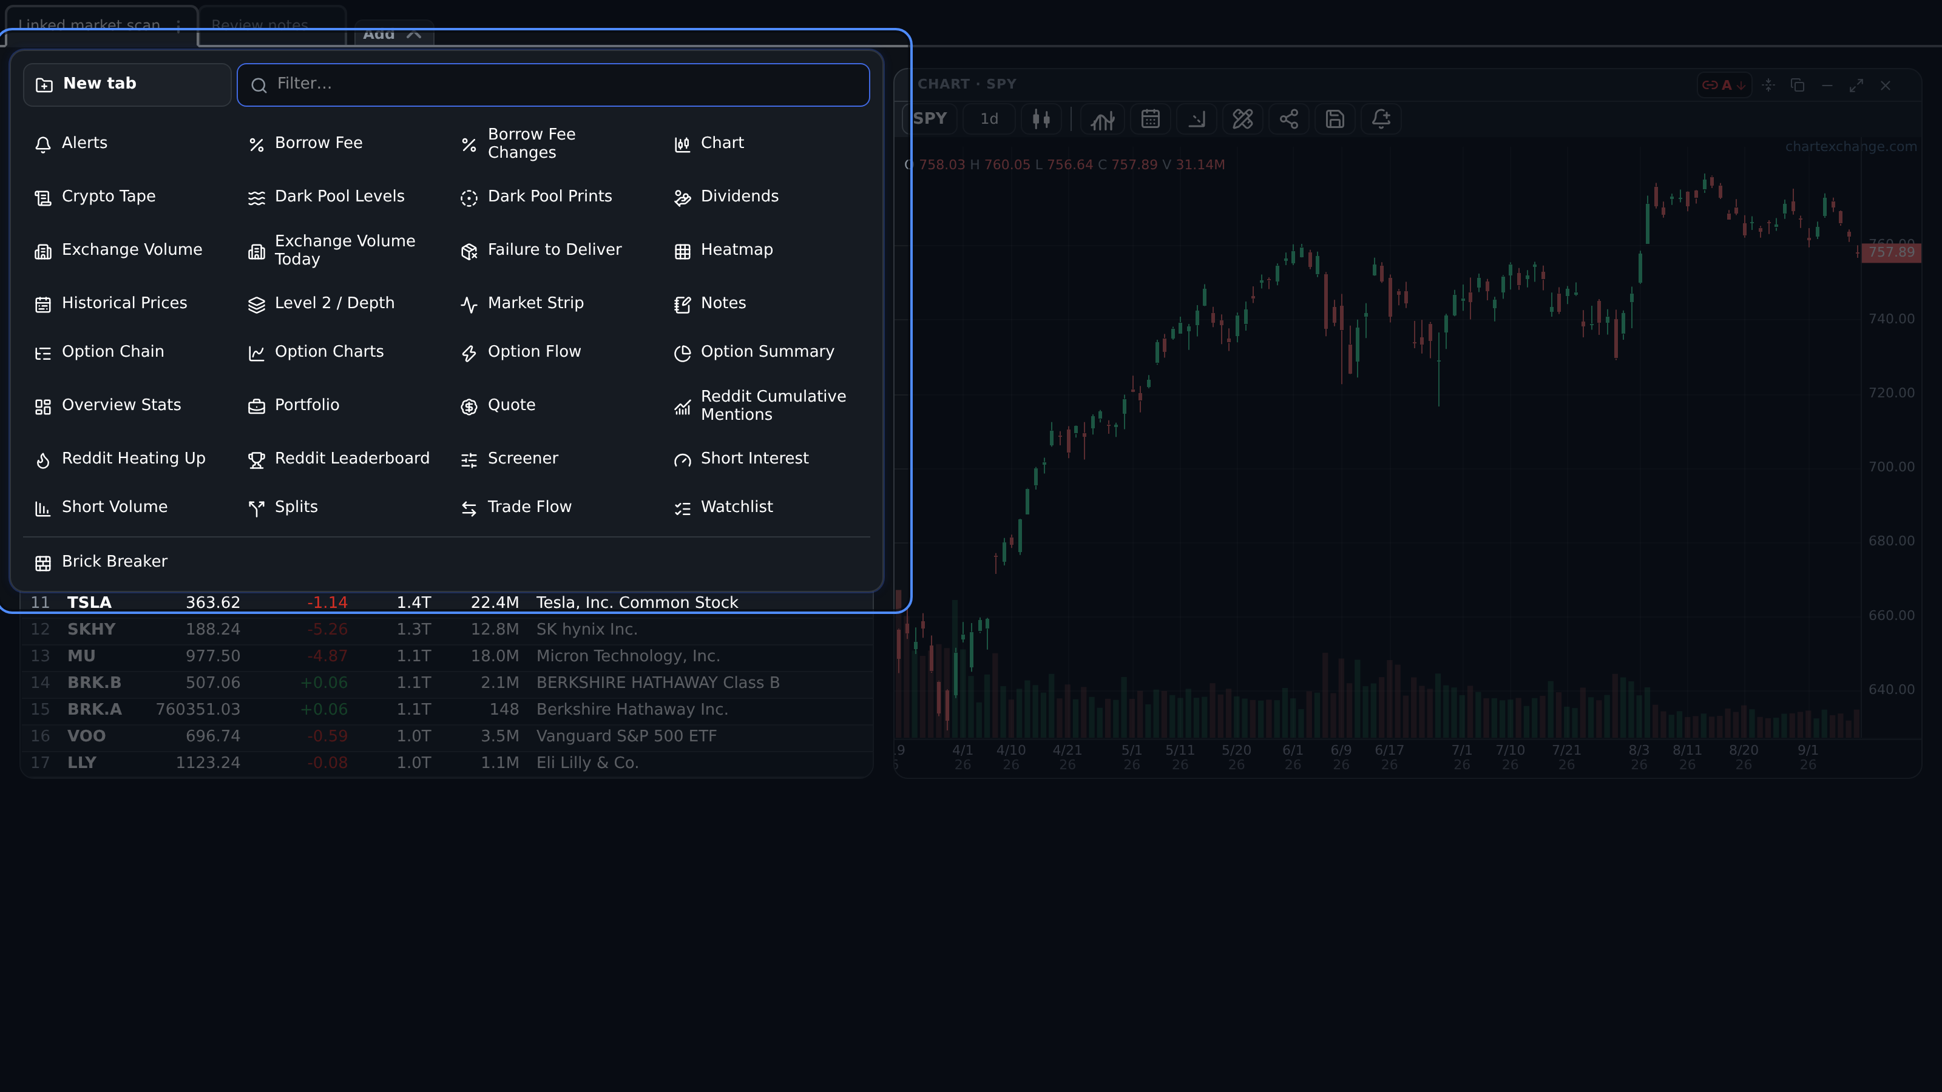Select Reddit Cumulative Mentions
Viewport: 1942px width, 1092px height.
pyautogui.click(x=760, y=405)
